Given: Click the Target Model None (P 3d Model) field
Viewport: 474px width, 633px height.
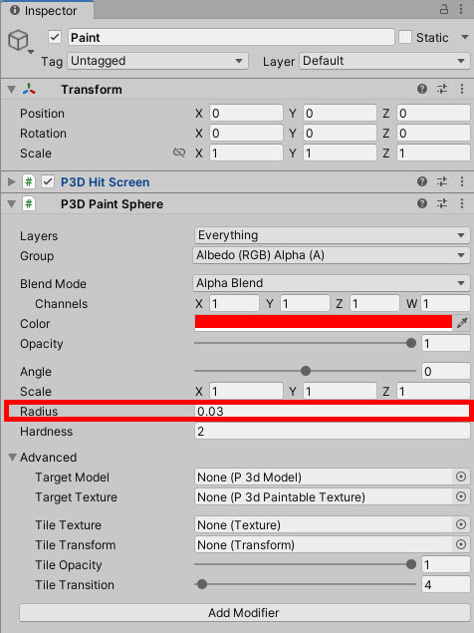Looking at the screenshot, I should (x=324, y=476).
